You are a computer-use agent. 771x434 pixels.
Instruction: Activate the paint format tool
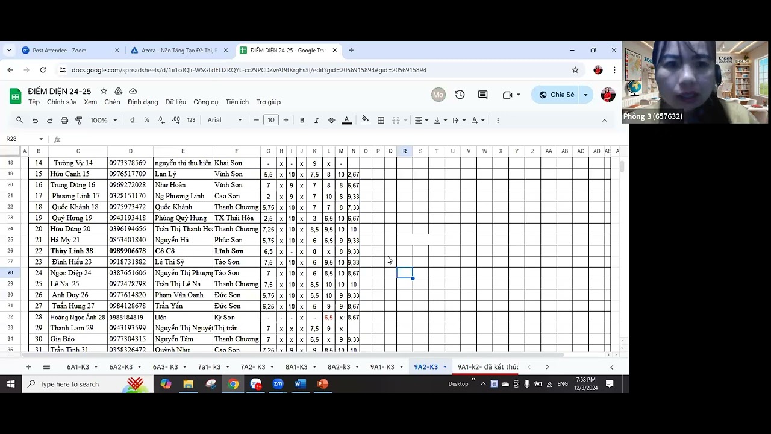click(78, 120)
